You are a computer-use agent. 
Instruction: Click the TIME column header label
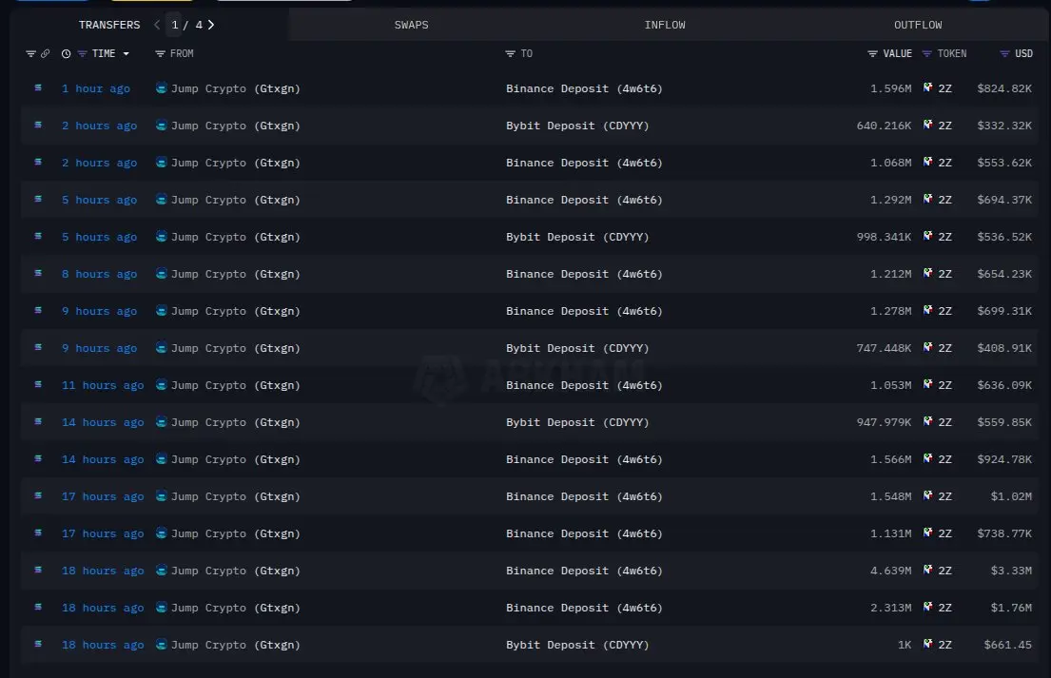(x=104, y=53)
